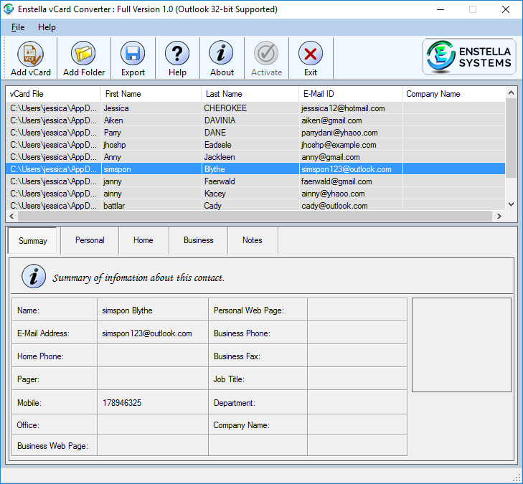Switch to the Business tab

coord(199,240)
